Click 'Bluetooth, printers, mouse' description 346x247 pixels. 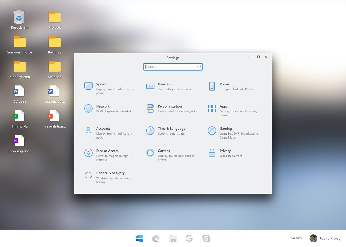click(x=175, y=89)
